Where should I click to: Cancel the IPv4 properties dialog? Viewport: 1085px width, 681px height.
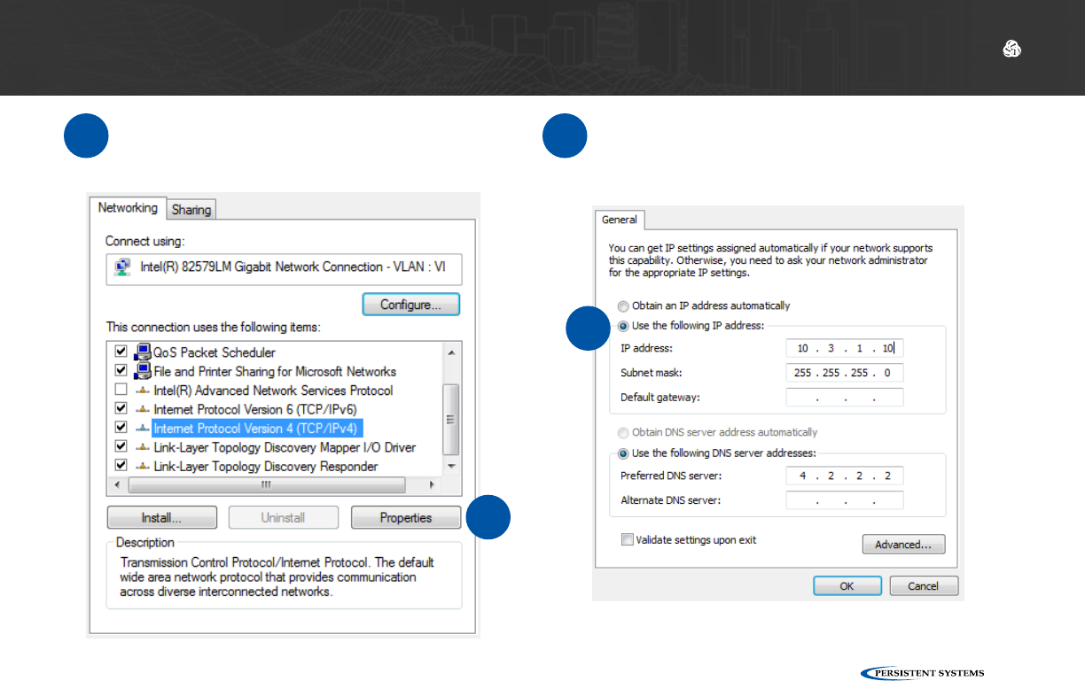924,586
